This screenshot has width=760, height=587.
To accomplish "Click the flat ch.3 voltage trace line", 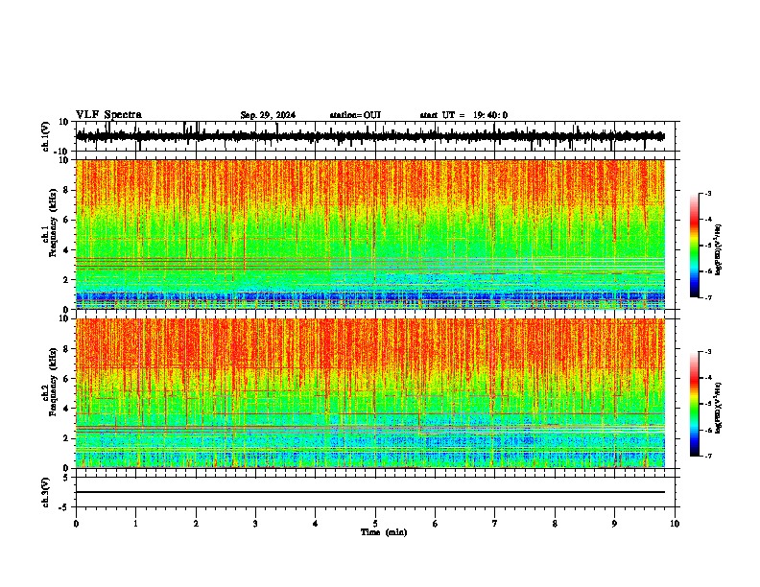I will (x=370, y=492).
